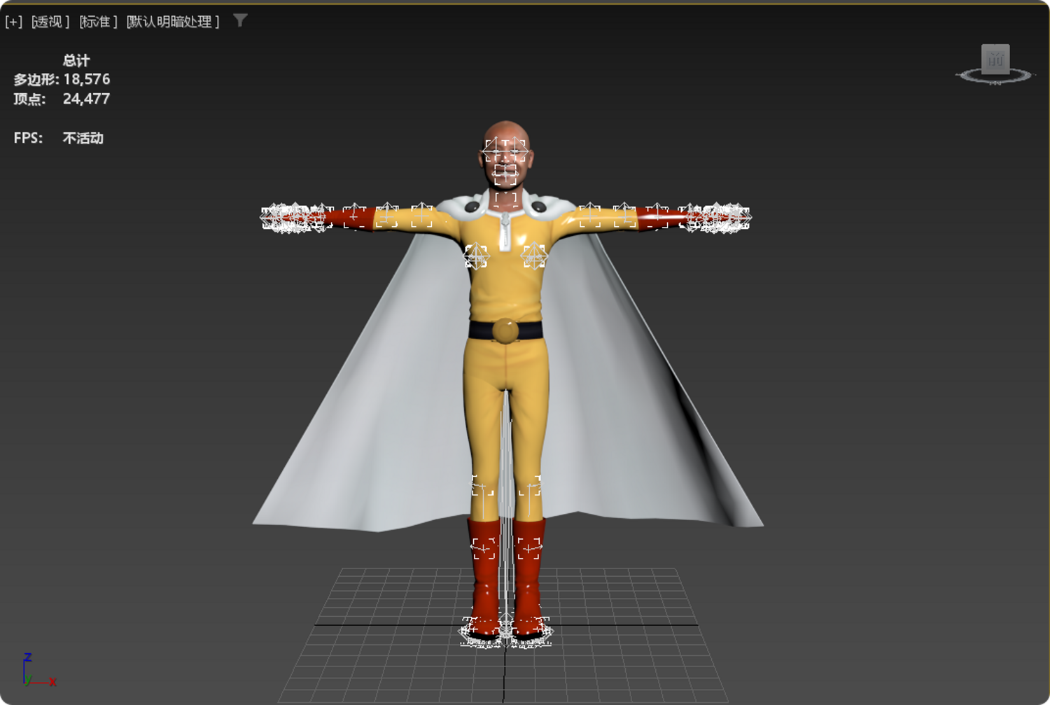The image size is (1050, 705).
Task: Click the 顶点 label in statistics
Action: pyautogui.click(x=29, y=99)
